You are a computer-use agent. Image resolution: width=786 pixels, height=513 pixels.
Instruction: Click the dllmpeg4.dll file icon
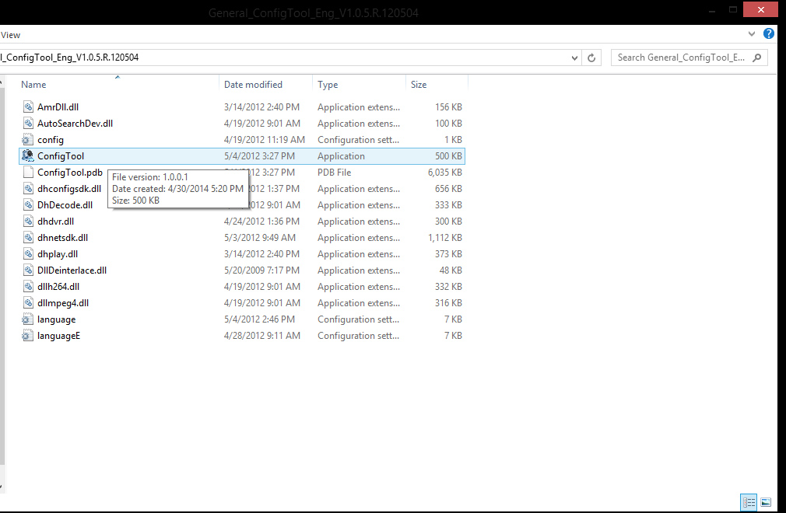[28, 303]
